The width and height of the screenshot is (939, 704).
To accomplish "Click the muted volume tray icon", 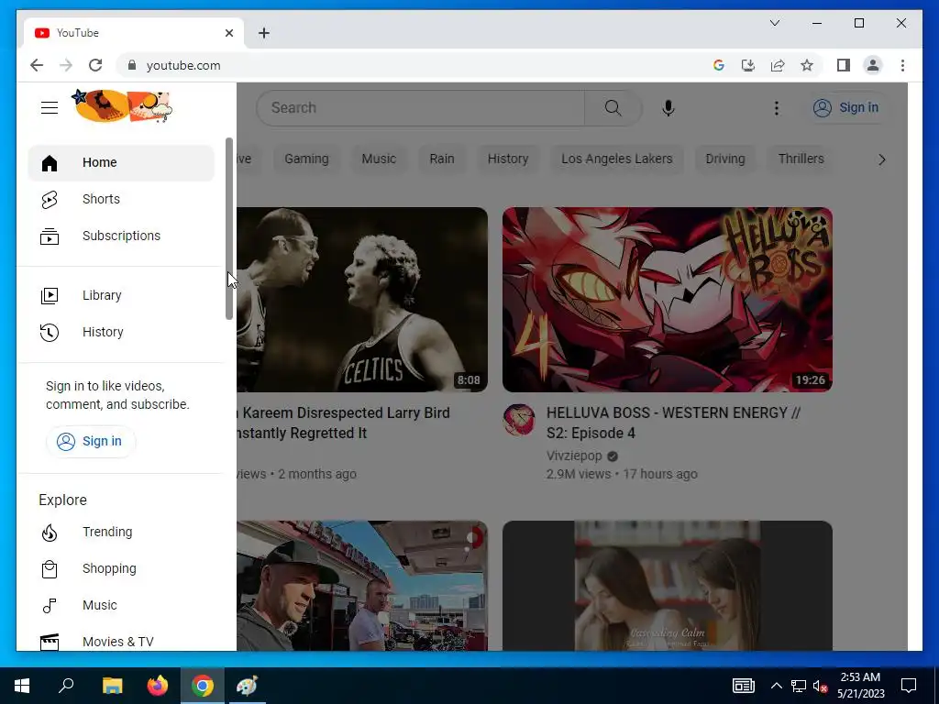I will click(x=821, y=686).
